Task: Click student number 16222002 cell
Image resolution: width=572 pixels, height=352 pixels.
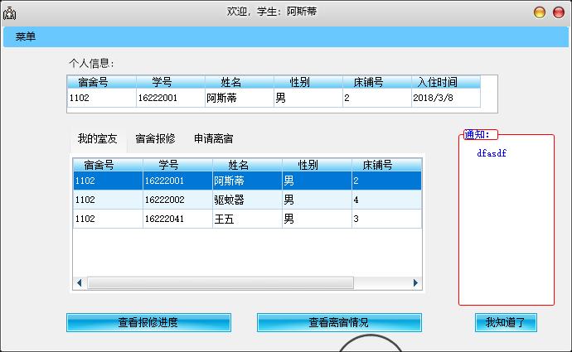Action: [x=177, y=200]
